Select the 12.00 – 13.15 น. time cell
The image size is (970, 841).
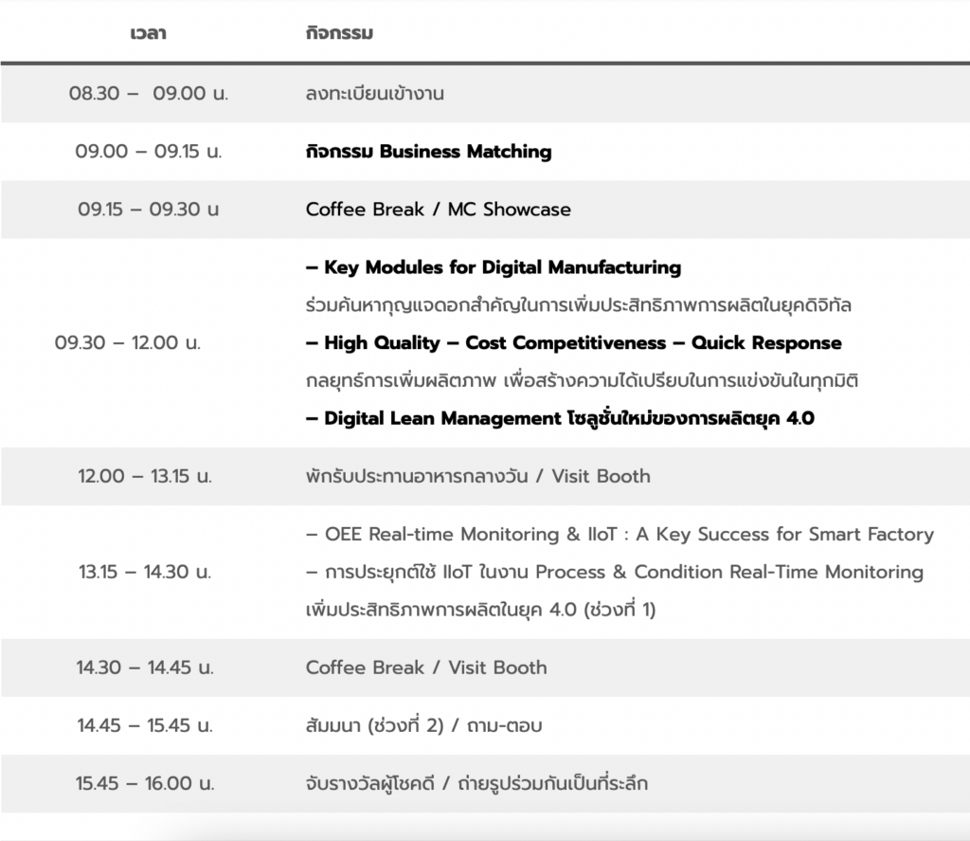(145, 476)
